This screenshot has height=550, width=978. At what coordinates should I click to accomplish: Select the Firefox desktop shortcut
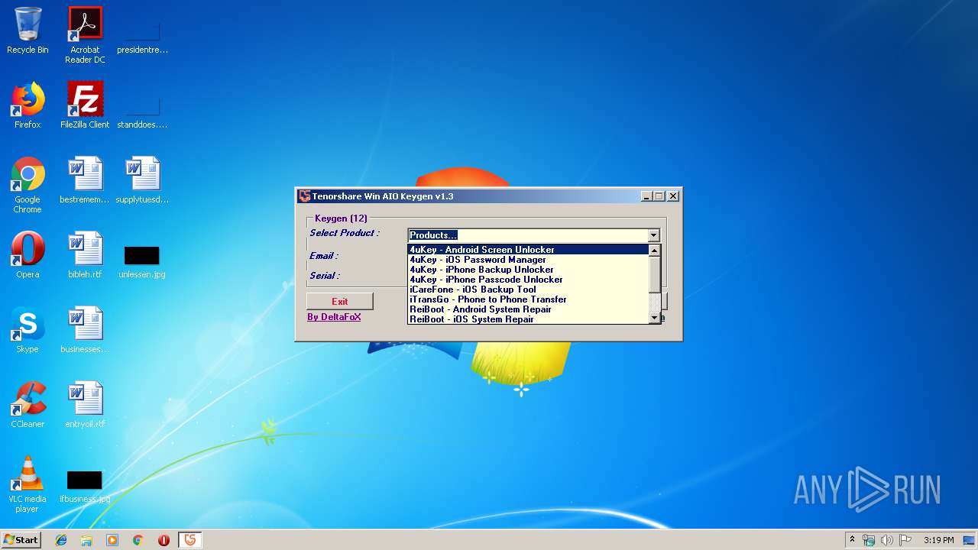[28, 105]
